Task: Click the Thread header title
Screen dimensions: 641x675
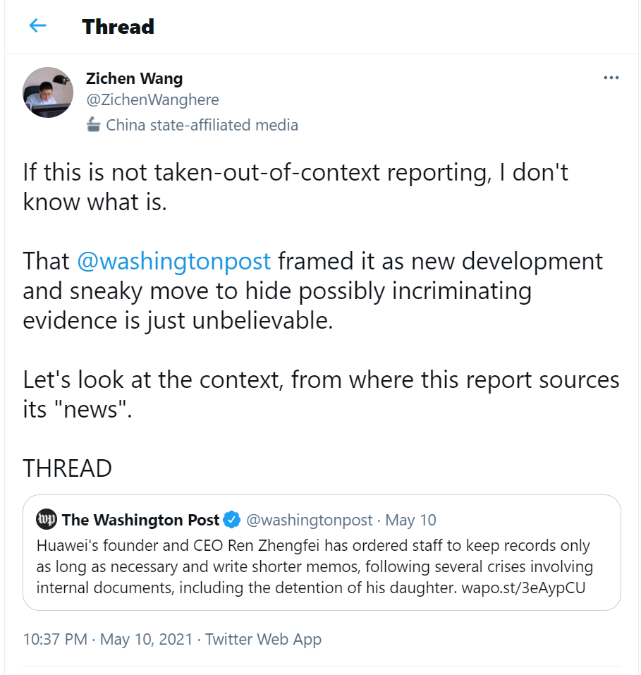Action: (x=118, y=26)
